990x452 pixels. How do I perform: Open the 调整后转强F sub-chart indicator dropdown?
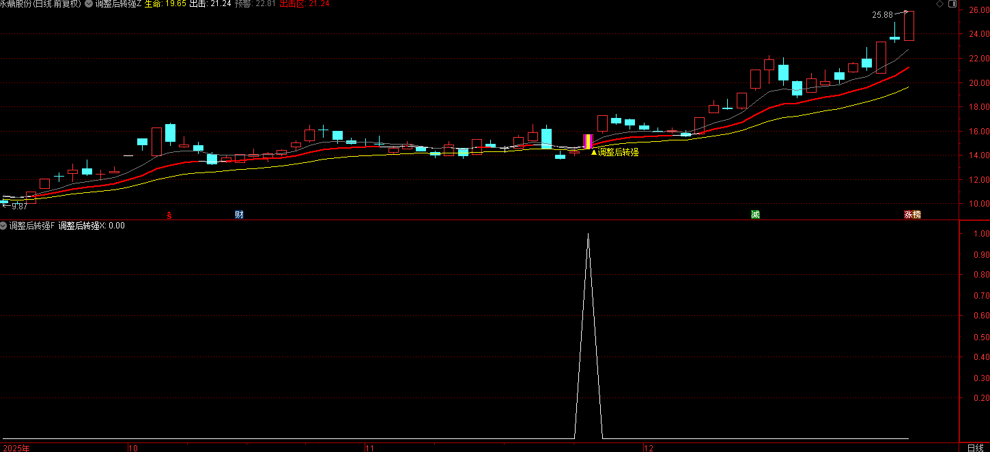click(x=4, y=226)
